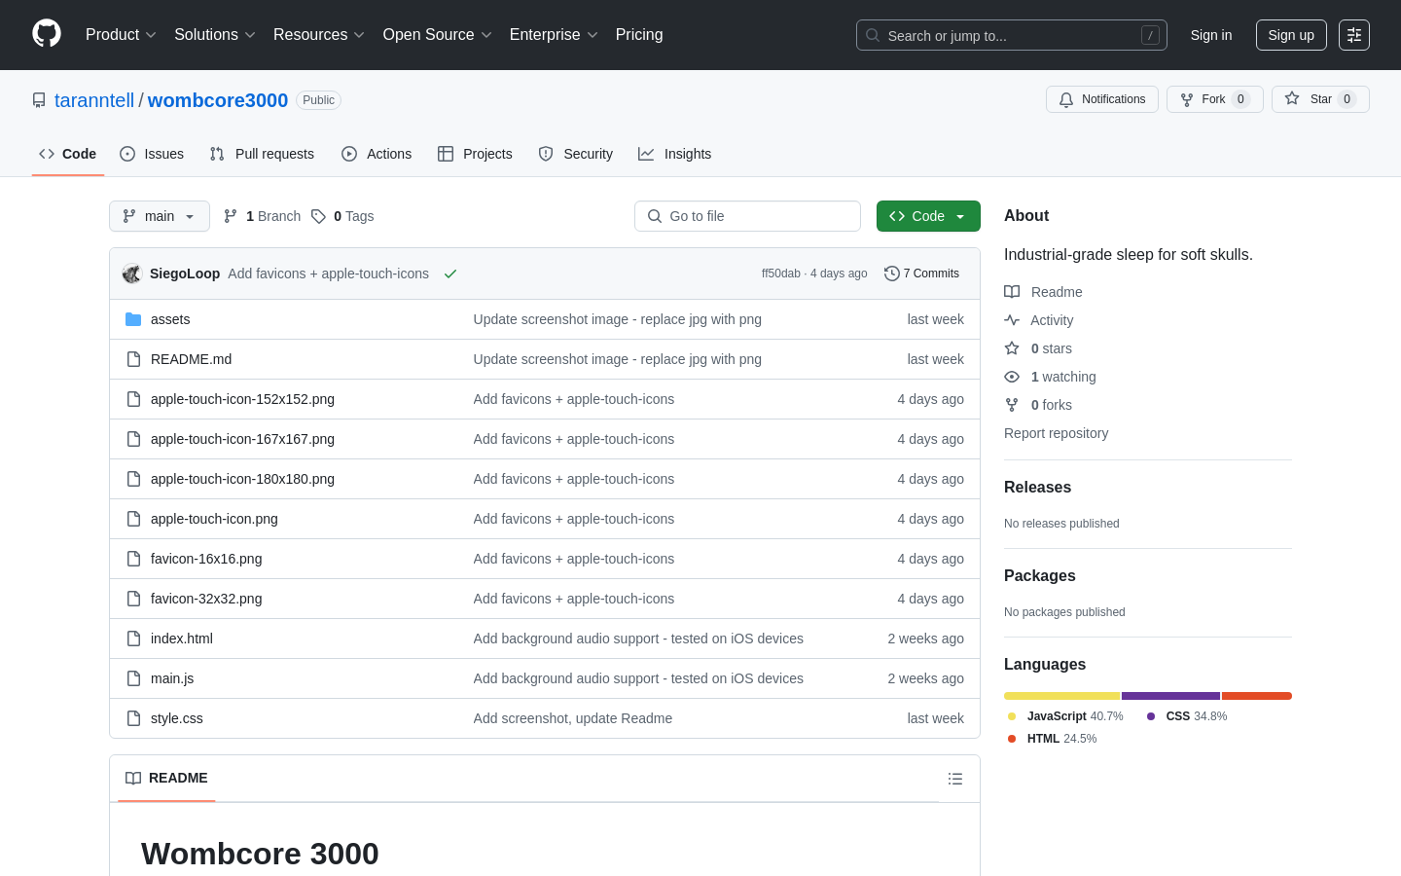This screenshot has height=876, width=1401.
Task: Go to the Insights tab
Action: 675,154
